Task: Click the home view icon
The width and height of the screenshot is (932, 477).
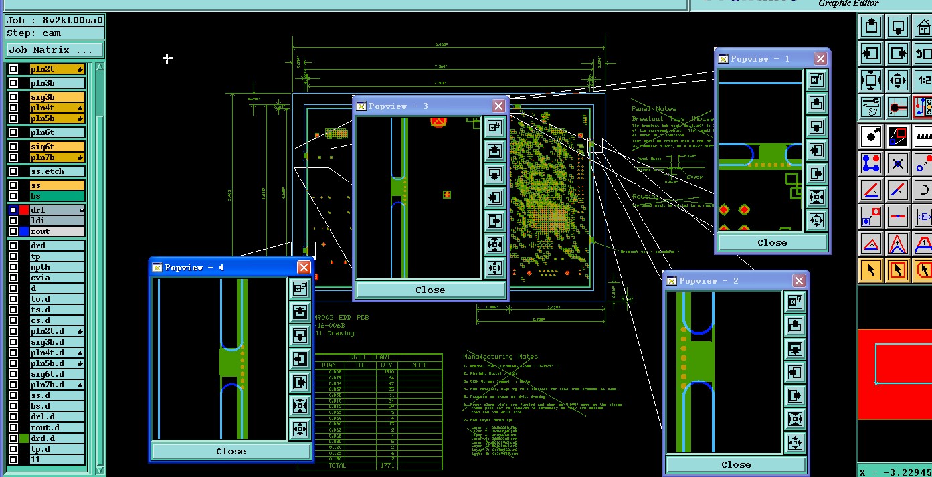Action: pos(923,27)
